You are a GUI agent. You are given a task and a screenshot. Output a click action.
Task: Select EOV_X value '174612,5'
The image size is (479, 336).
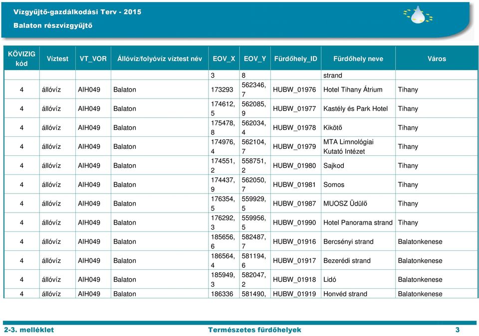pos(223,109)
